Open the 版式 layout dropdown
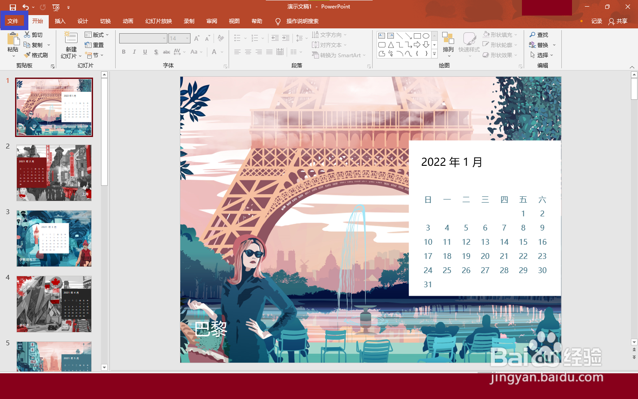 point(97,35)
